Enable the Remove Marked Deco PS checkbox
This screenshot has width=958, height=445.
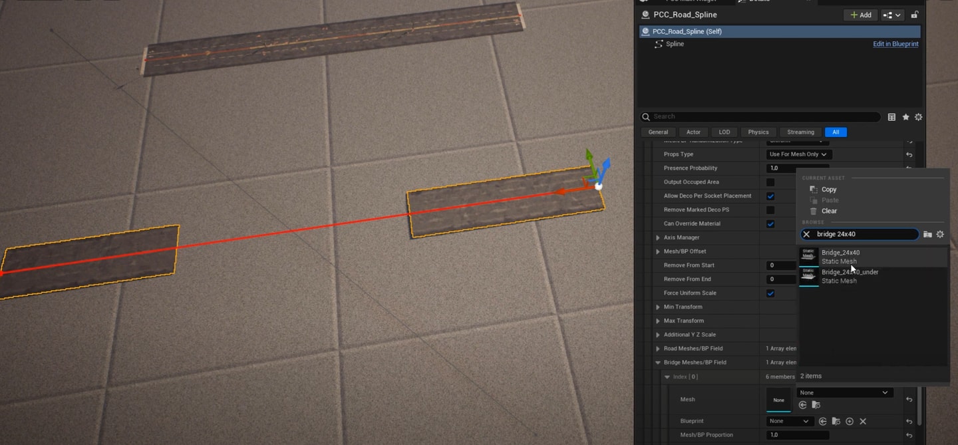coord(770,210)
